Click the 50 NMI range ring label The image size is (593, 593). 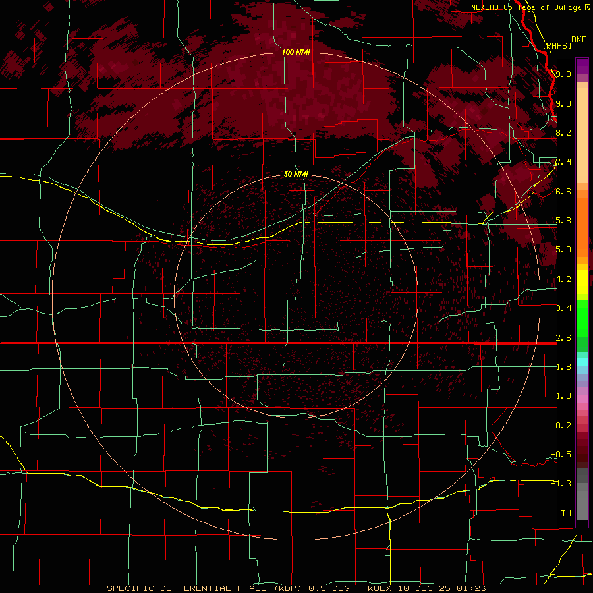[x=296, y=174]
